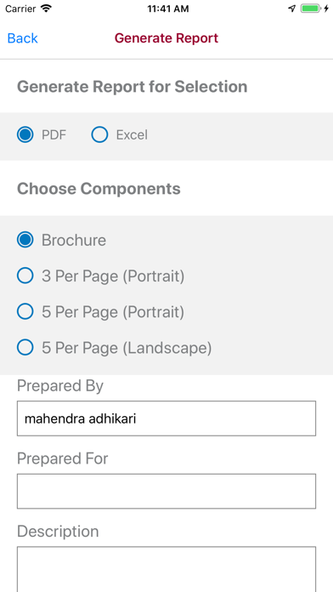Focus the empty Prepared For input box
The width and height of the screenshot is (333, 592).
pos(166,491)
